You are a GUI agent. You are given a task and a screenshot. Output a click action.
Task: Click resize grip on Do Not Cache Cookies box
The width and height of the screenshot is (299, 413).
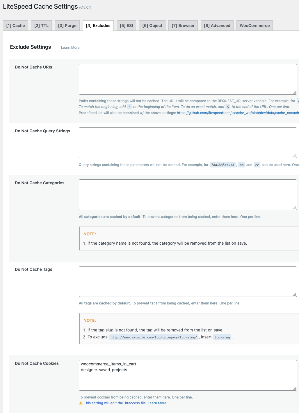295,388
